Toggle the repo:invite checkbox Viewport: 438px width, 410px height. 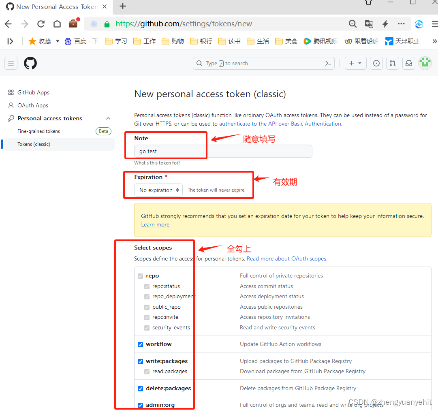pos(147,317)
